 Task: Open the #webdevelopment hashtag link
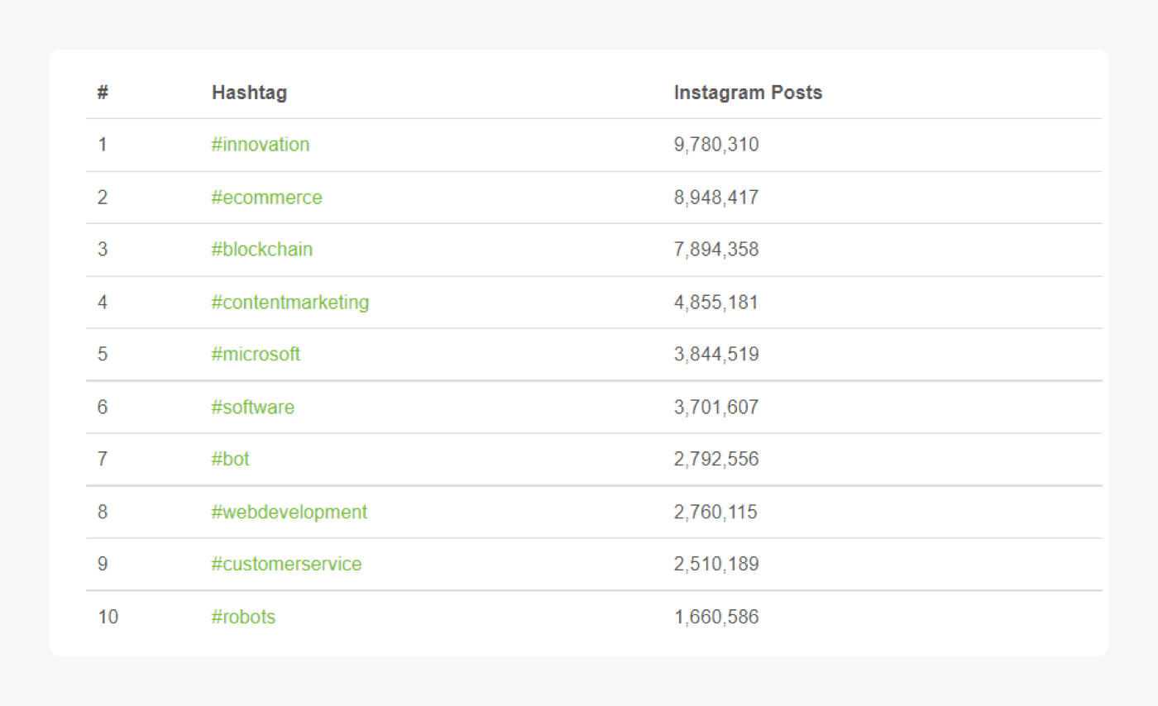click(289, 512)
